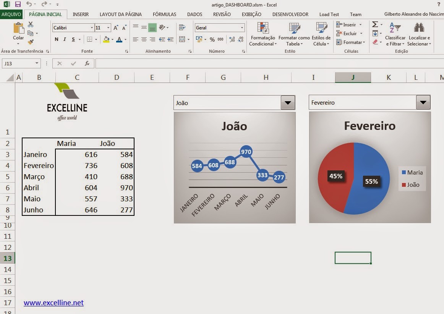Open Formatação Condicional
Image resolution: width=444 pixels, height=314 pixels.
[x=263, y=34]
